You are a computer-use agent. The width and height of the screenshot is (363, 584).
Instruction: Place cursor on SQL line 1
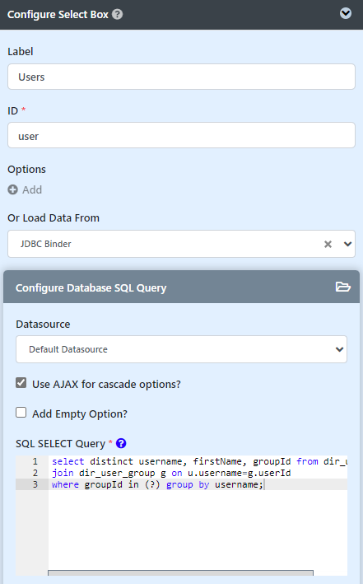(x=199, y=461)
